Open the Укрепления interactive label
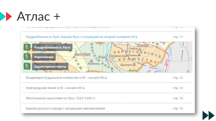The width and height of the screenshot is (216, 121). (44, 57)
